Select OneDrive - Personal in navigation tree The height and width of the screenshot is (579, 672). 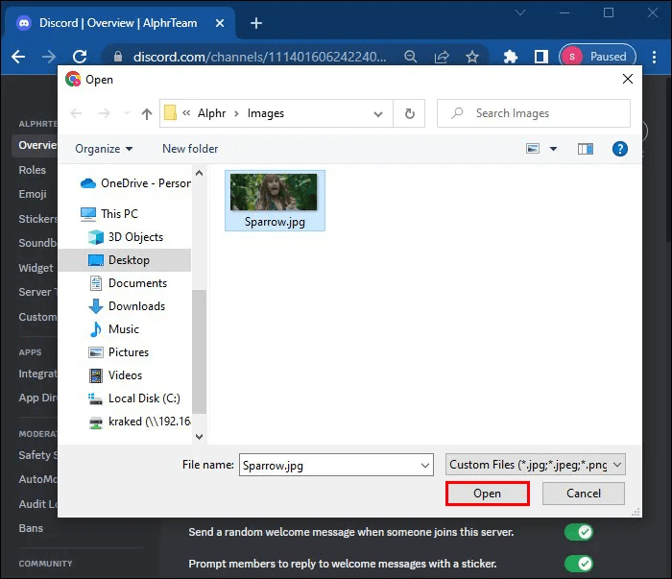[135, 183]
